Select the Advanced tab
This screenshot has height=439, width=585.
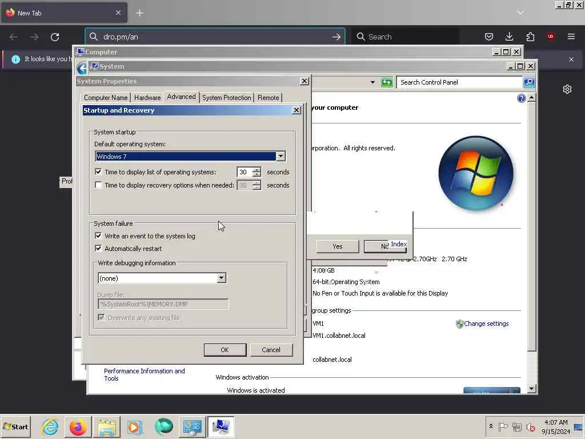coord(181,97)
